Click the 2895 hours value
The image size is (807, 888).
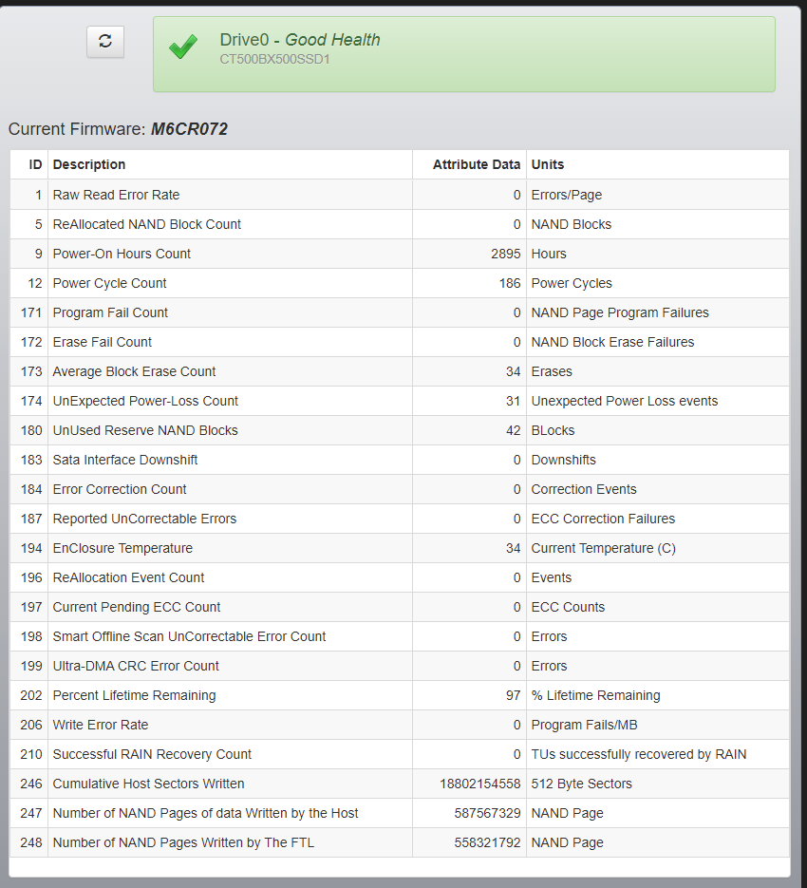(x=506, y=254)
